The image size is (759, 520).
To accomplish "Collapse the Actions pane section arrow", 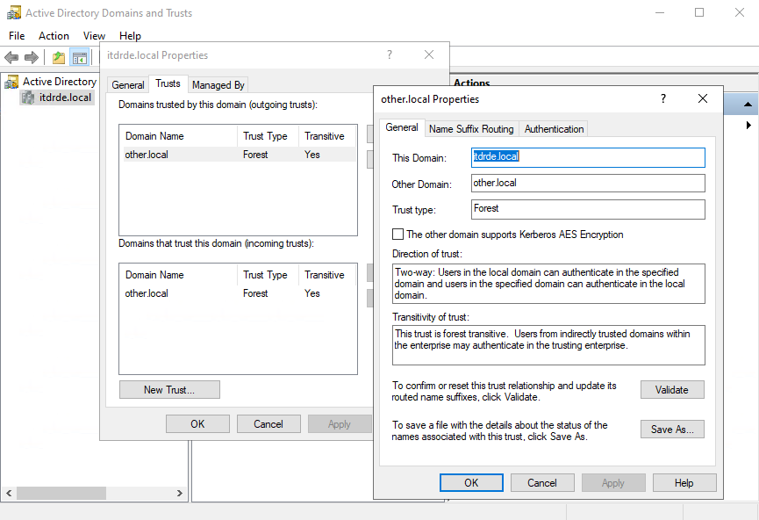I will click(x=748, y=105).
